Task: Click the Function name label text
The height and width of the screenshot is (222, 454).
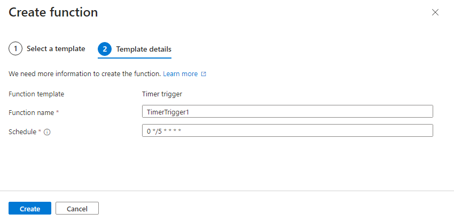Action: [x=32, y=113]
